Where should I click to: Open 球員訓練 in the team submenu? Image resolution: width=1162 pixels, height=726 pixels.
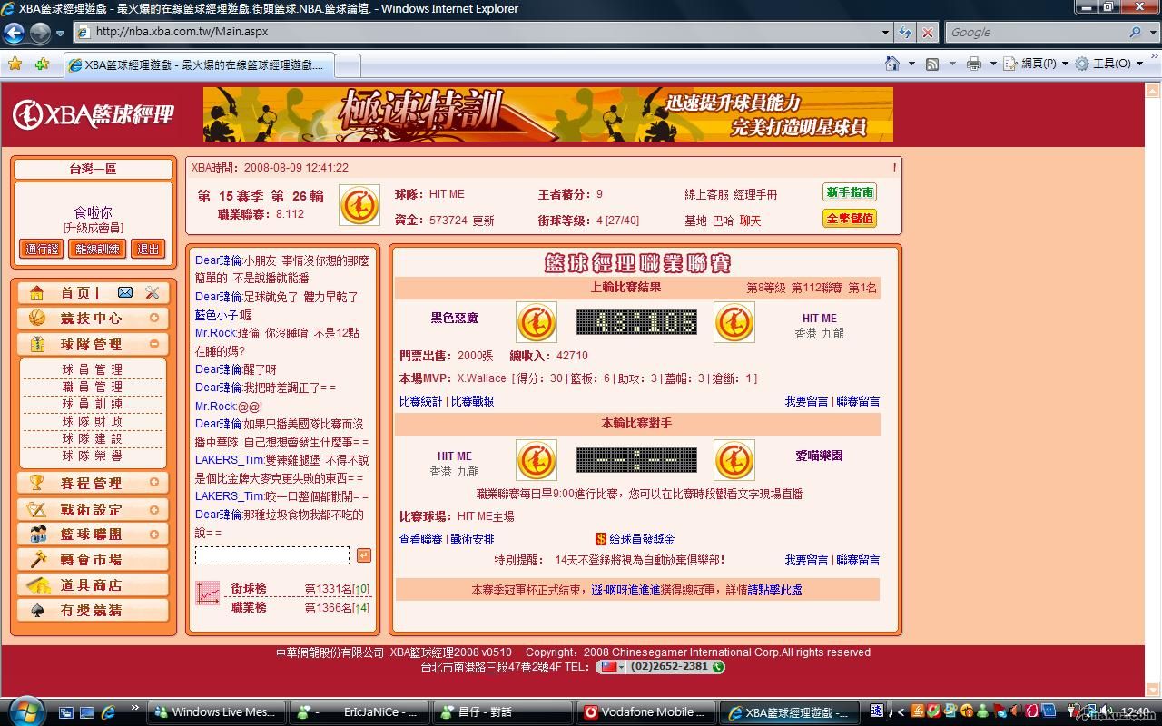tap(93, 404)
